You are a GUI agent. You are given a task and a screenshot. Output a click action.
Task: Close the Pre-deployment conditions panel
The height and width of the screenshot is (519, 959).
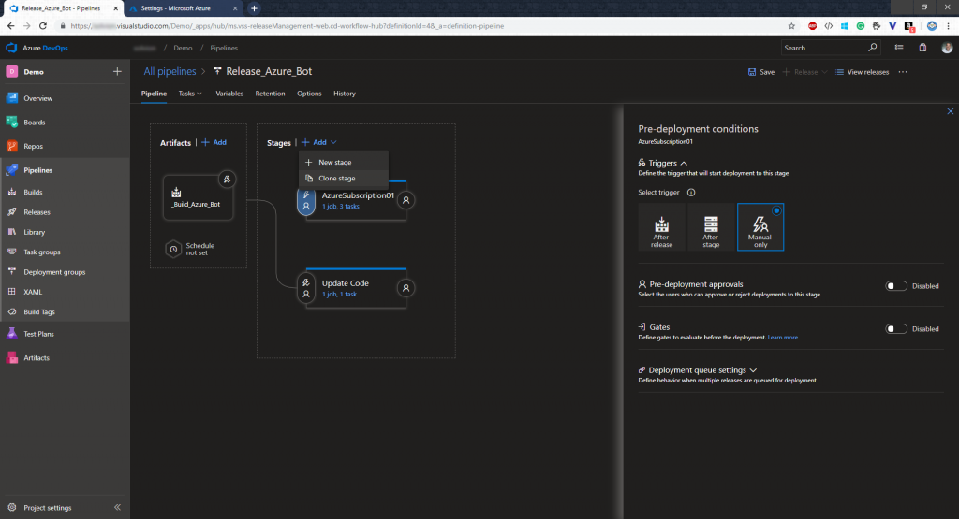(950, 111)
